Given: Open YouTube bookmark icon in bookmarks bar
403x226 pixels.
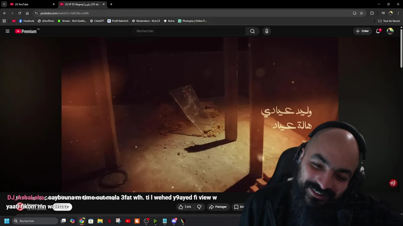Looking at the screenshot, I should pyautogui.click(x=14, y=21).
